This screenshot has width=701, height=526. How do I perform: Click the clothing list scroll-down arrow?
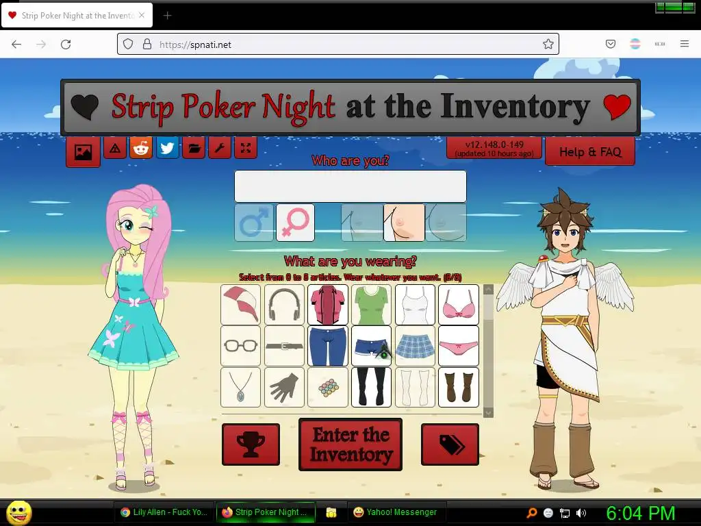(x=488, y=412)
